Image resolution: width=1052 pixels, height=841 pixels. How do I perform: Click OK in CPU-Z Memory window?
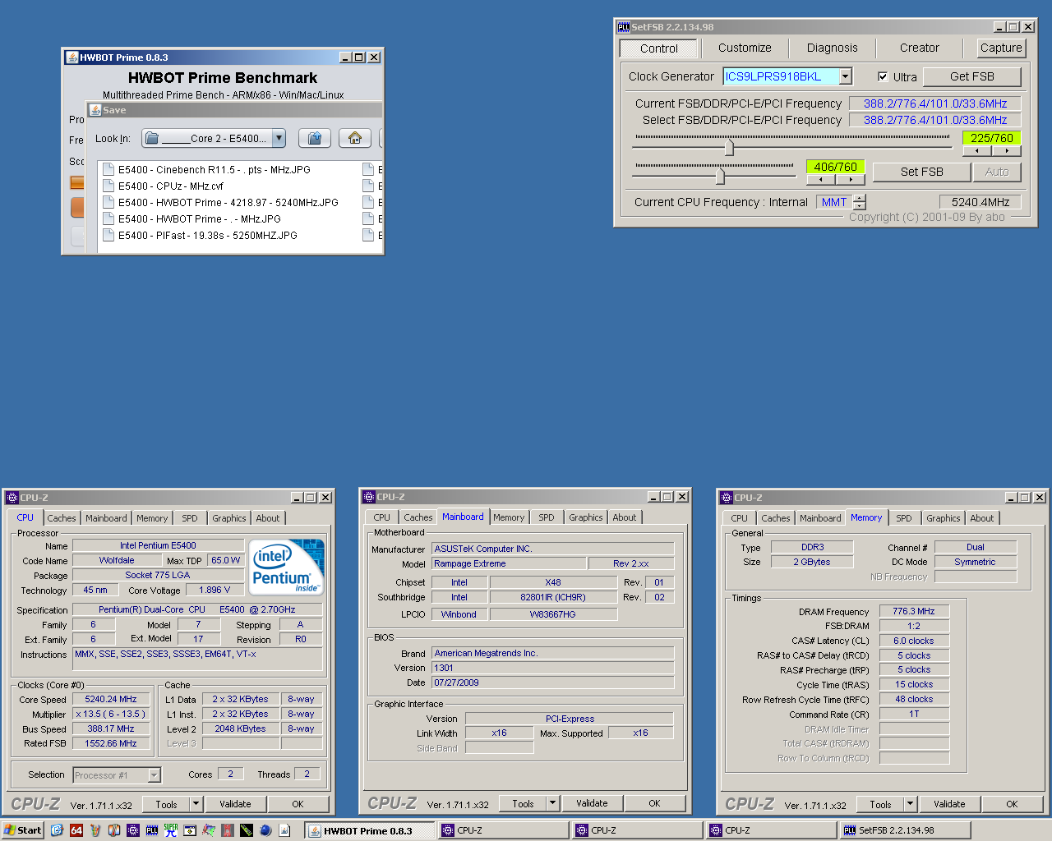click(x=1012, y=804)
